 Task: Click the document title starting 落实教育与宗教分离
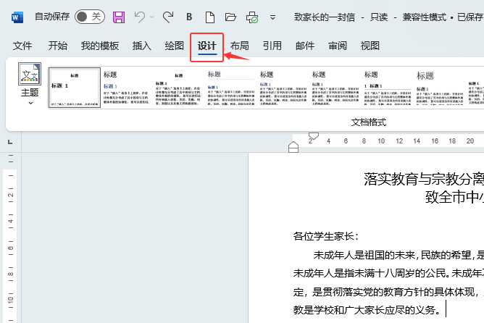(x=423, y=179)
